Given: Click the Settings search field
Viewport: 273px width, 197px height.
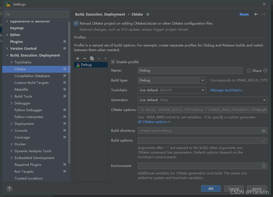Looking at the screenshot, I should coord(36,14).
